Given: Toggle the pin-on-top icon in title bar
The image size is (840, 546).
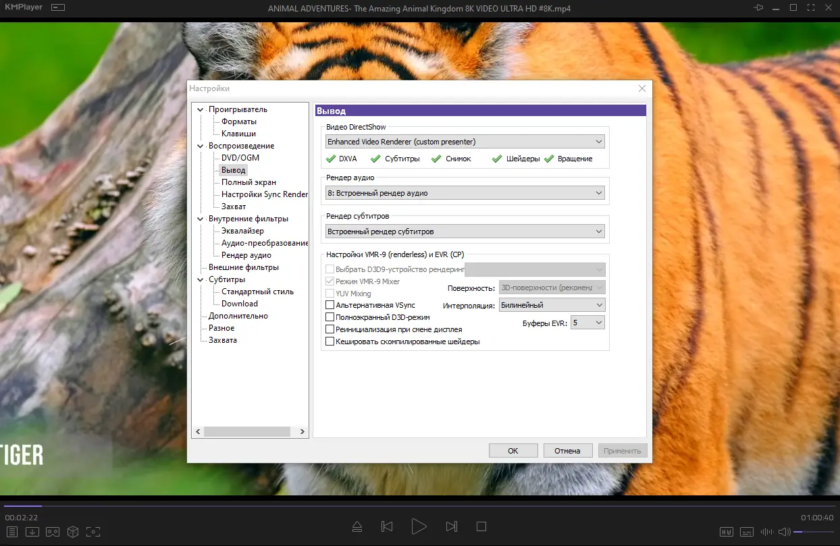Looking at the screenshot, I should [x=759, y=7].
